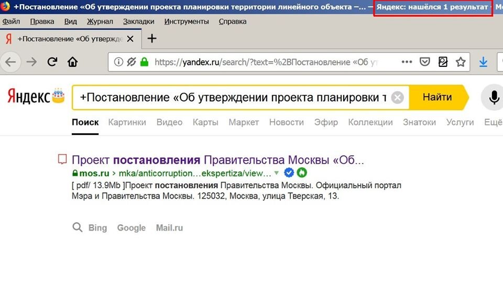Search the query in Google
503x287 pixels.
[131, 228]
